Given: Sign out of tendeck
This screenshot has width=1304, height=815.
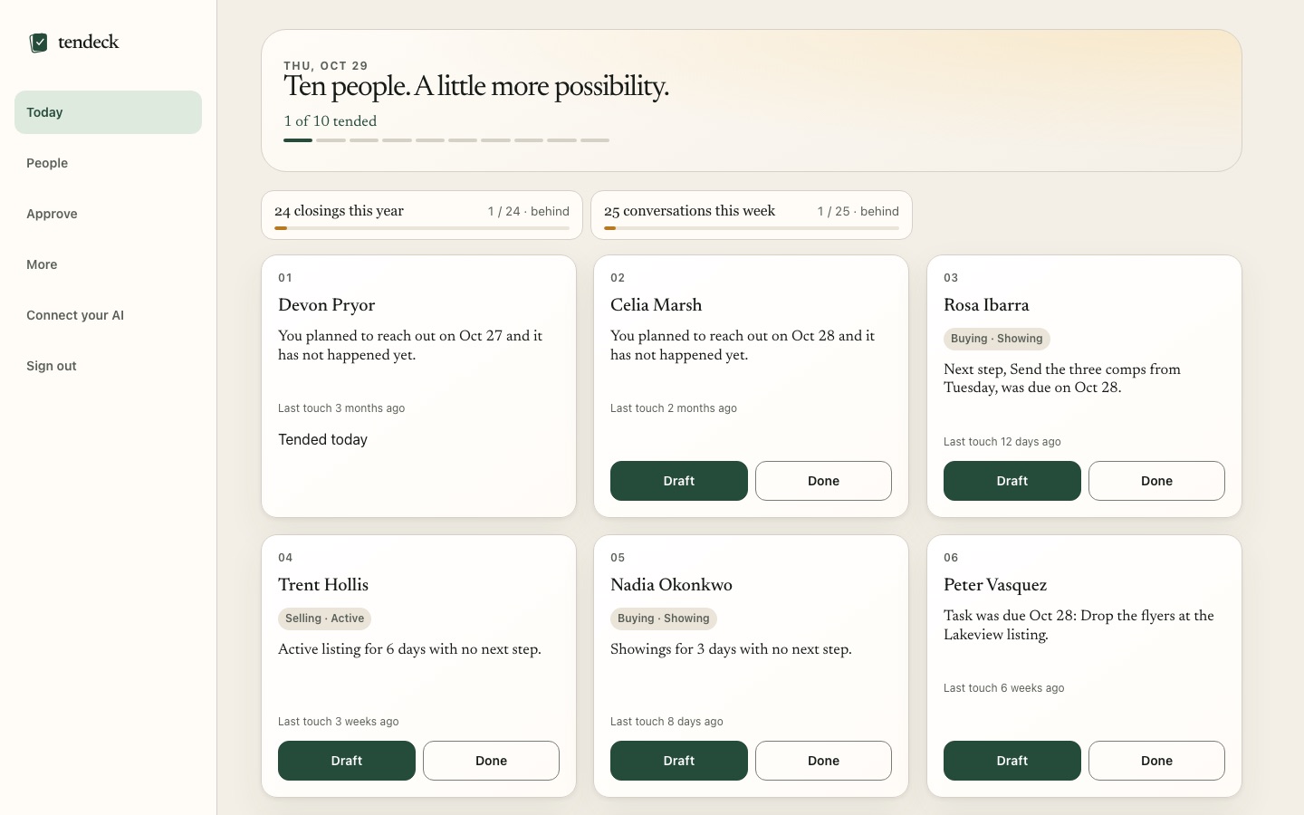Looking at the screenshot, I should [x=108, y=366].
